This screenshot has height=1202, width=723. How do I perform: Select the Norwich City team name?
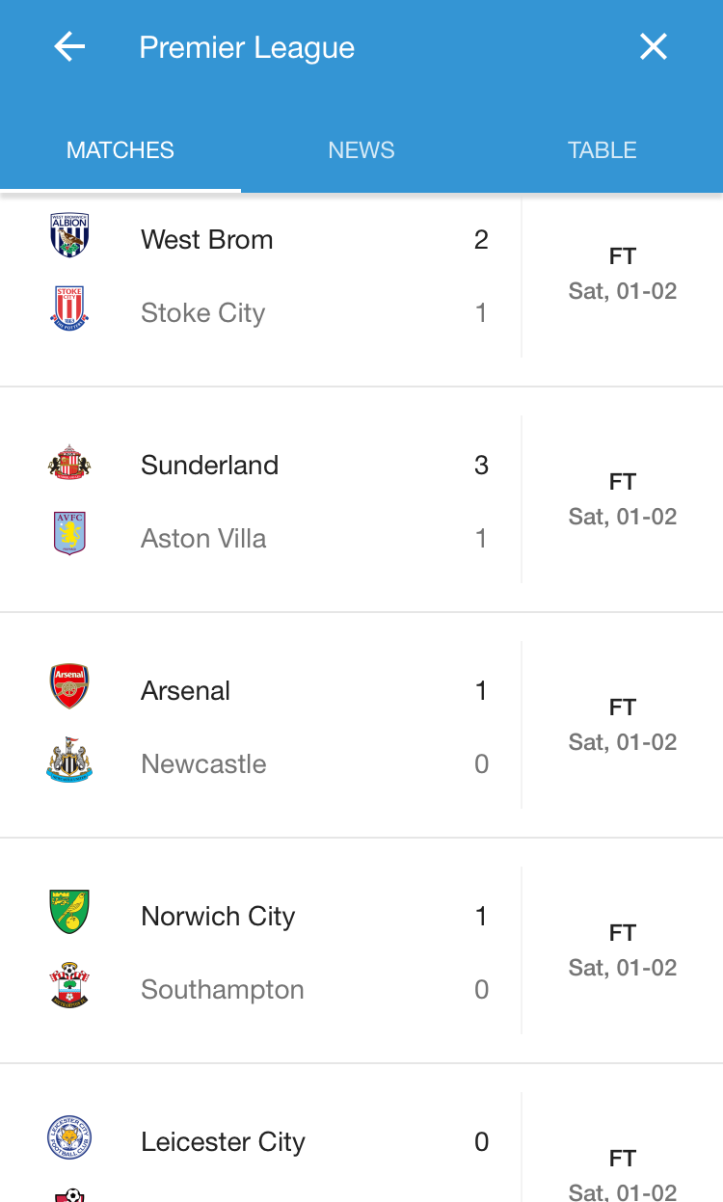[218, 917]
